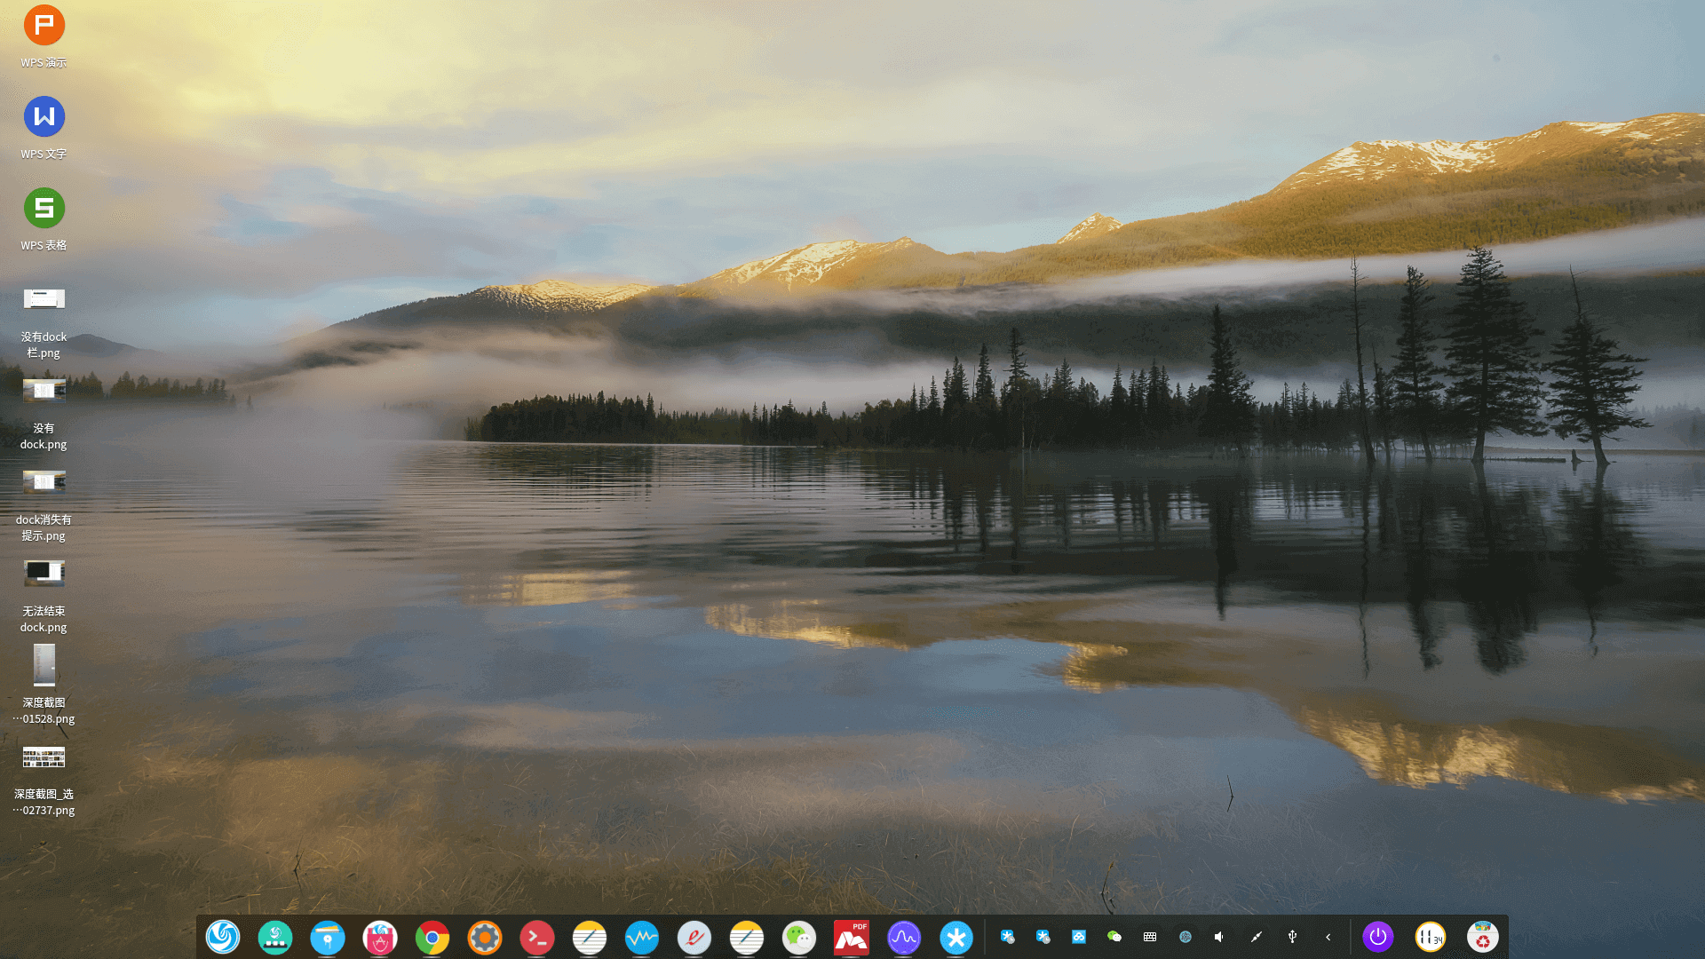Open the red PDF reader app
1705x959 pixels.
[x=852, y=937]
